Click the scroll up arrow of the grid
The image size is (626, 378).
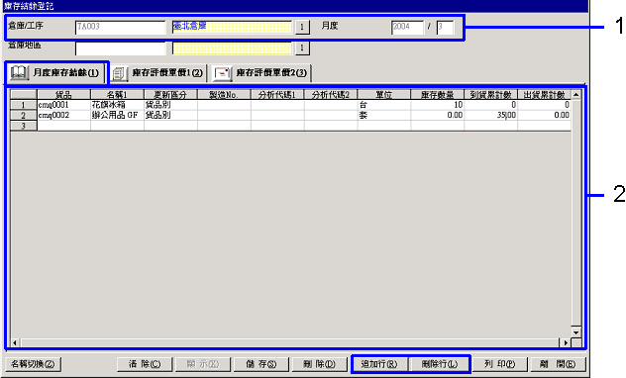(576, 95)
